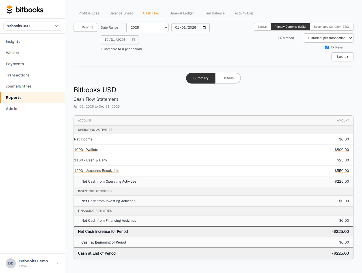This screenshot has height=273, width=362.
Task: Click the $550.00 Accounts Receivable amount
Action: click(342, 171)
